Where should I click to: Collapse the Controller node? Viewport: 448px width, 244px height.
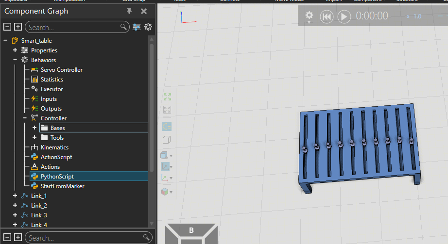(x=25, y=118)
